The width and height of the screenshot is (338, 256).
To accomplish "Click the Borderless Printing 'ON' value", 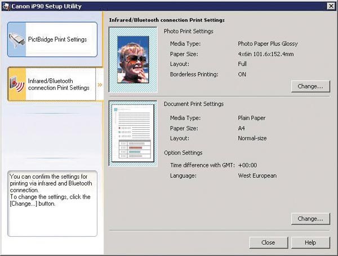I will click(242, 74).
